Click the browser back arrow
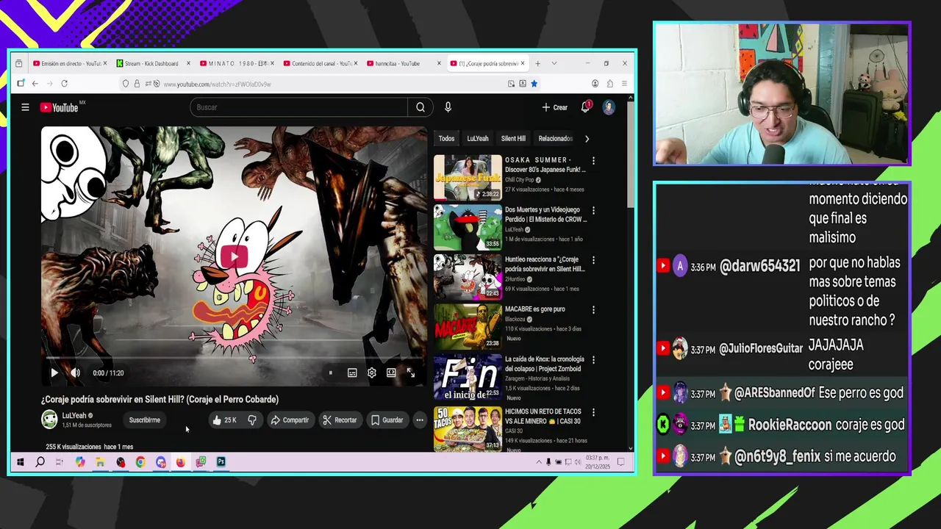This screenshot has width=941, height=529. click(35, 84)
